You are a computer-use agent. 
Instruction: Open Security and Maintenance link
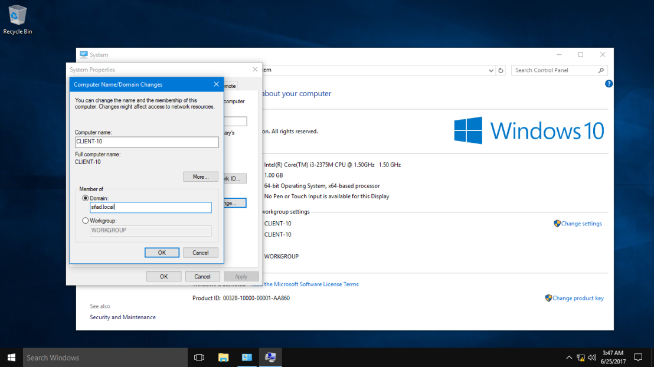pos(123,317)
